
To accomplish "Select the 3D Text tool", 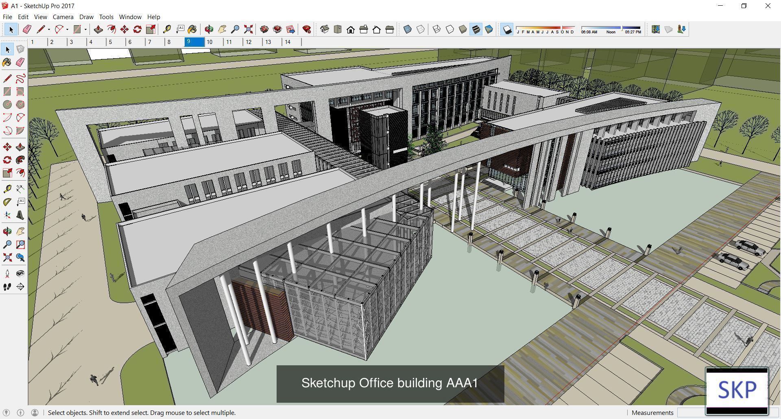I will pos(20,215).
